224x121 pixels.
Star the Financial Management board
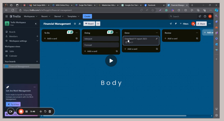(x=75, y=24)
